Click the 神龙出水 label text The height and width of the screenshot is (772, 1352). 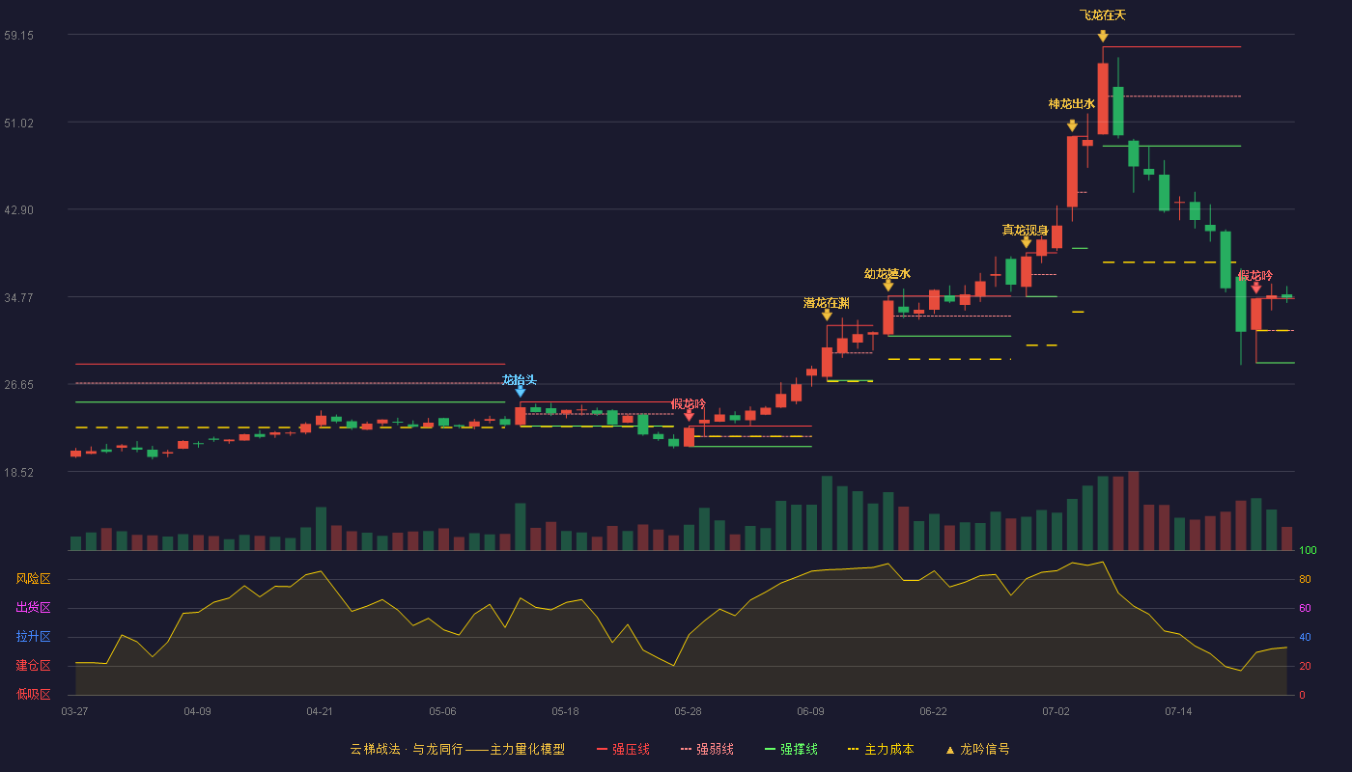point(1072,104)
